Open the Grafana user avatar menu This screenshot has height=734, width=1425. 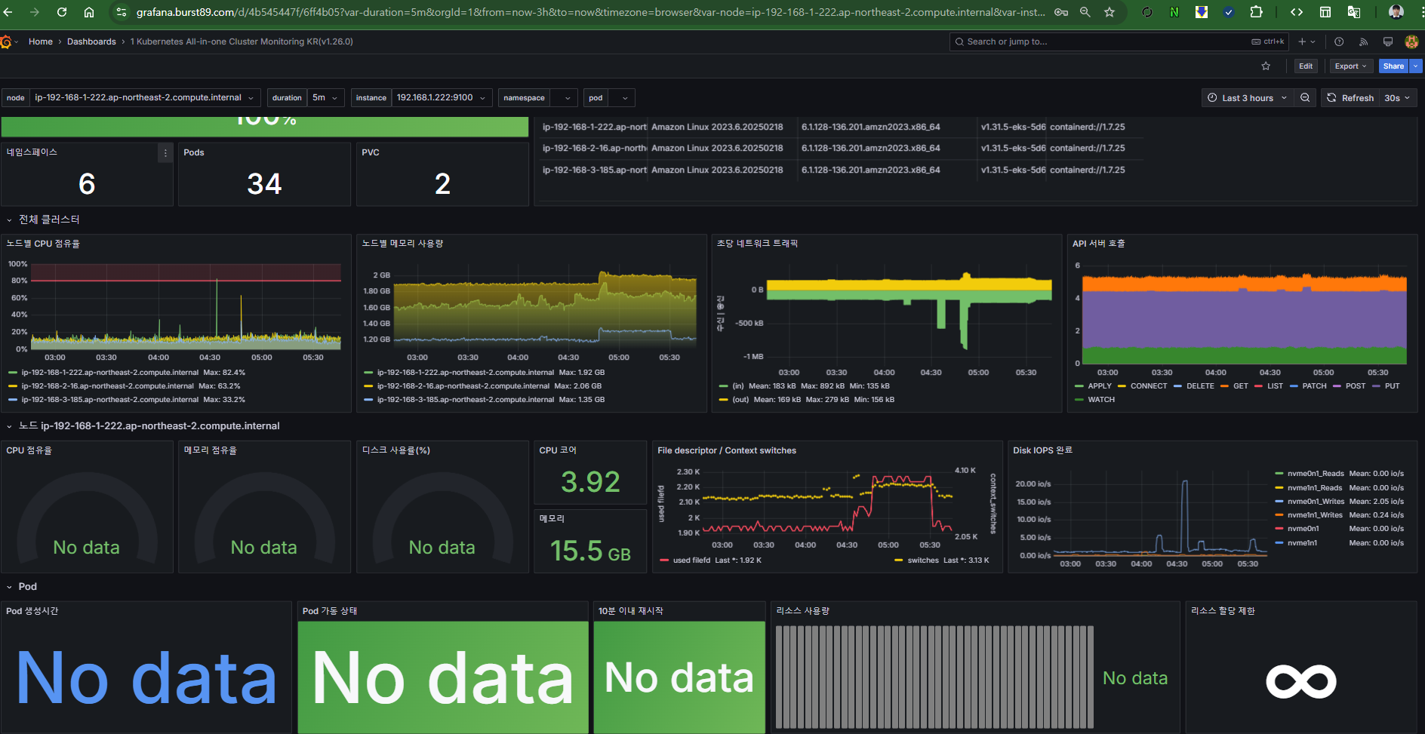(1411, 41)
